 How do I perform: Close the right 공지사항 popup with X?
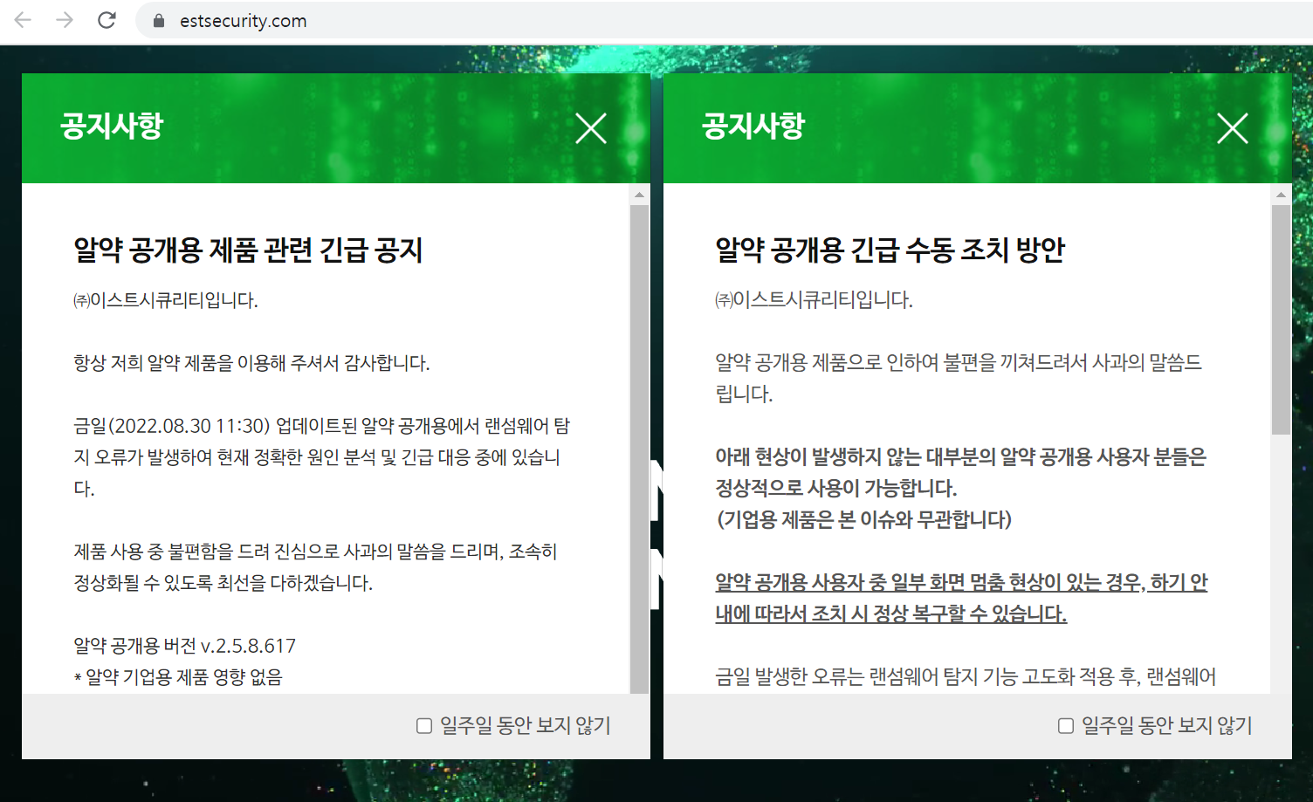pyautogui.click(x=1233, y=128)
